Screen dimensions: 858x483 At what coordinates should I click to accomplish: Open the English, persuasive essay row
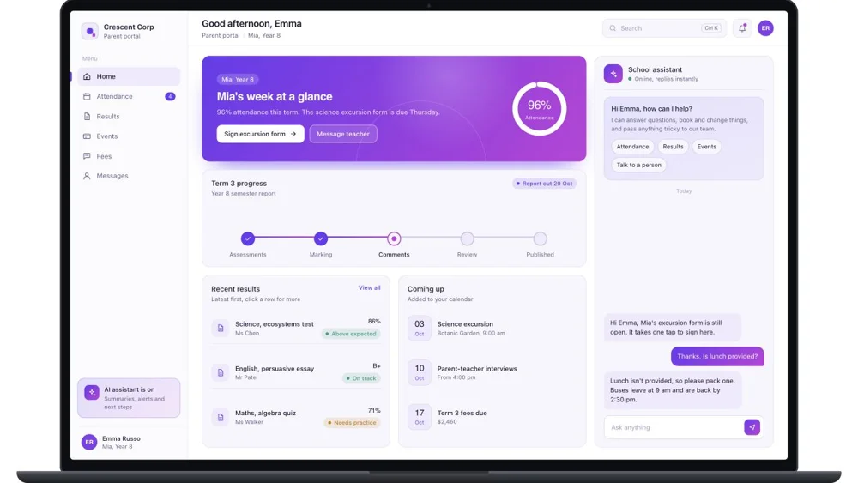point(296,372)
